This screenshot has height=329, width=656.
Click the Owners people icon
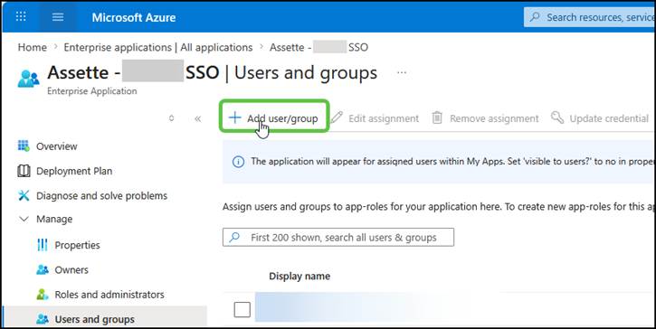pos(43,270)
